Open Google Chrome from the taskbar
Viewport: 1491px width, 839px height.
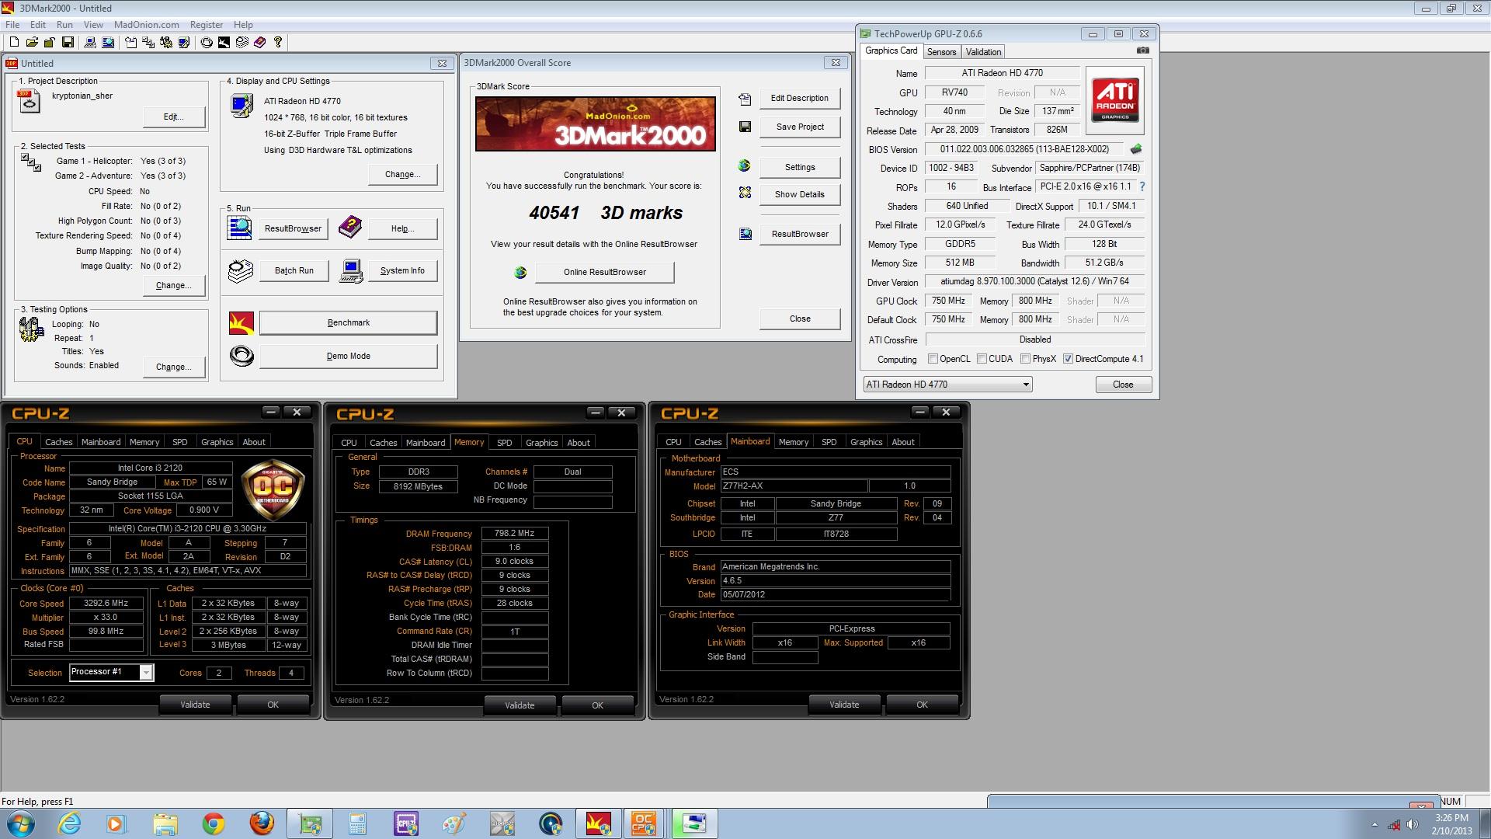coord(213,823)
